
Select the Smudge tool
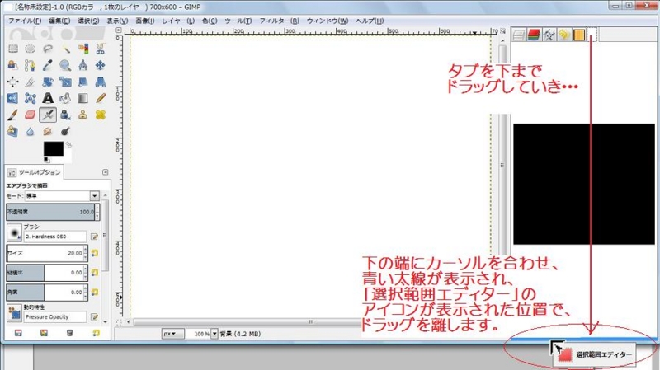(x=48, y=131)
